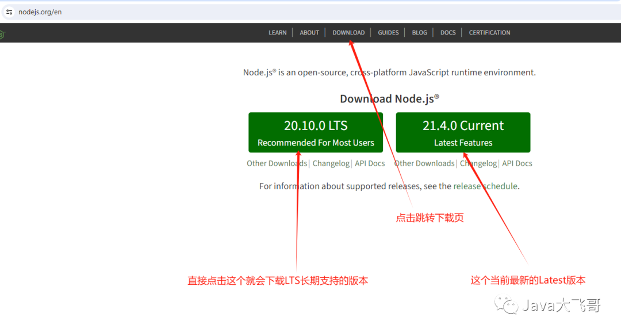Open the LEARN navigation item
Viewport: 621px width, 332px height.
point(277,32)
